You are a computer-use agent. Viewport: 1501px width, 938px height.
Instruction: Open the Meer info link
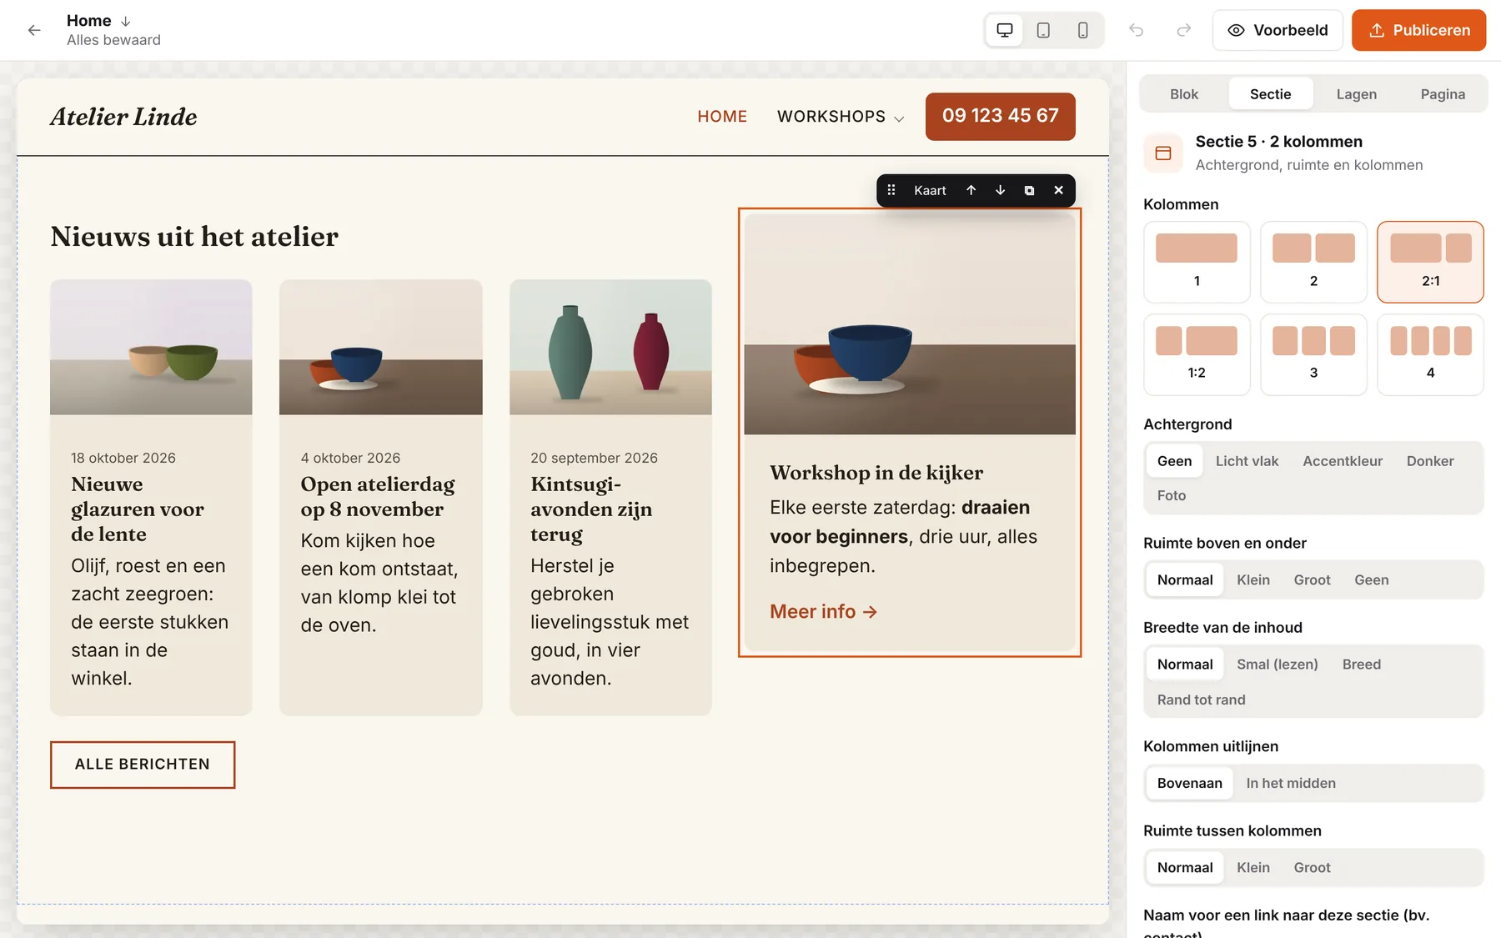pos(824,611)
